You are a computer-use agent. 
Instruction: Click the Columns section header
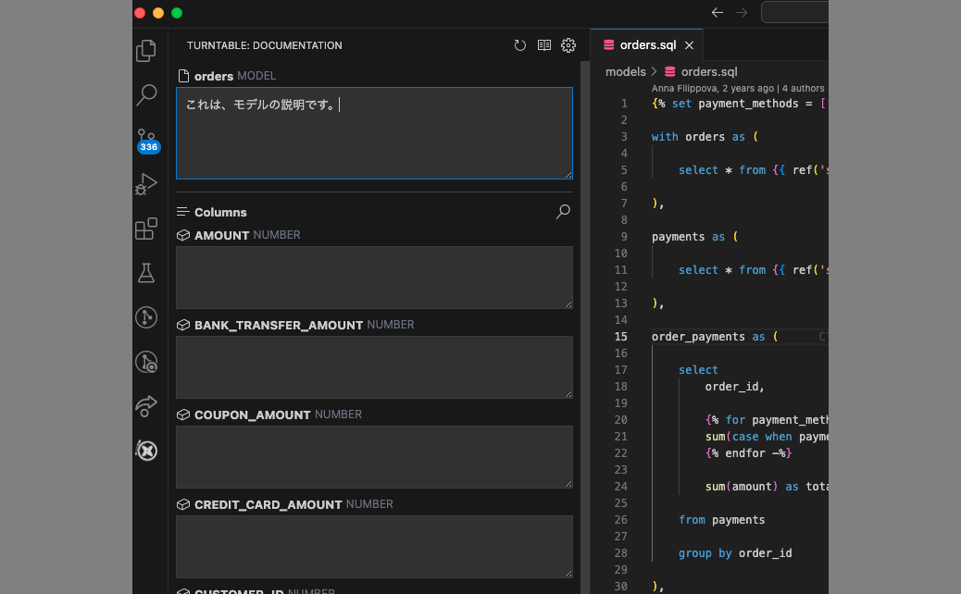[220, 212]
